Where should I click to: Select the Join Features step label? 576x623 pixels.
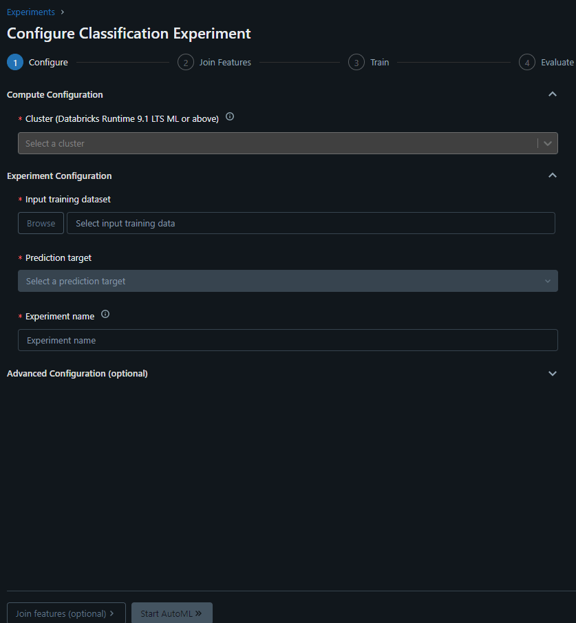tap(225, 63)
